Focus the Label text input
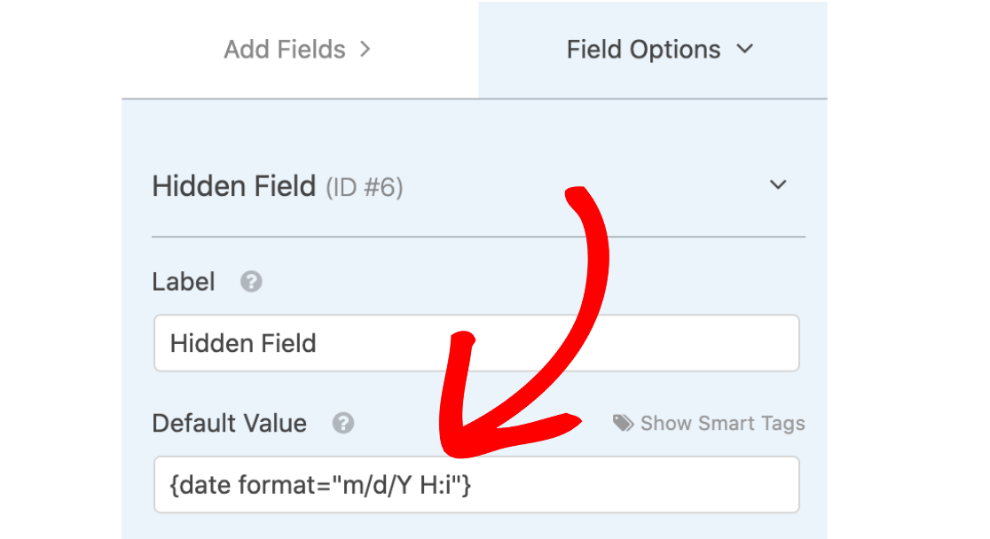This screenshot has width=990, height=539. coord(476,343)
